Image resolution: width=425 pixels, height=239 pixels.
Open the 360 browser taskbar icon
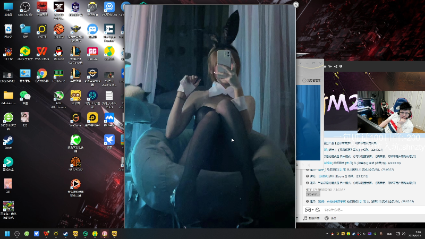pos(27,234)
